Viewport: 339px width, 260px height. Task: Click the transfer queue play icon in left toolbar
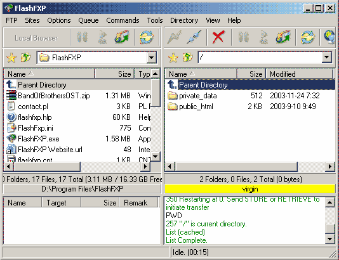(102, 37)
